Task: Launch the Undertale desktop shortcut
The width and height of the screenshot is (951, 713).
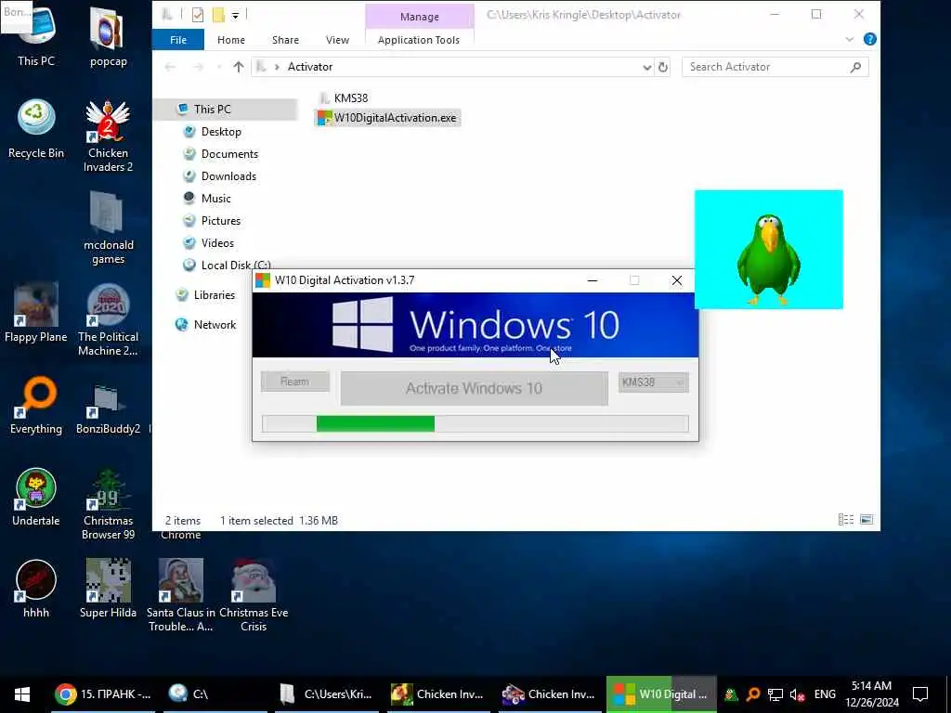Action: pos(36,498)
